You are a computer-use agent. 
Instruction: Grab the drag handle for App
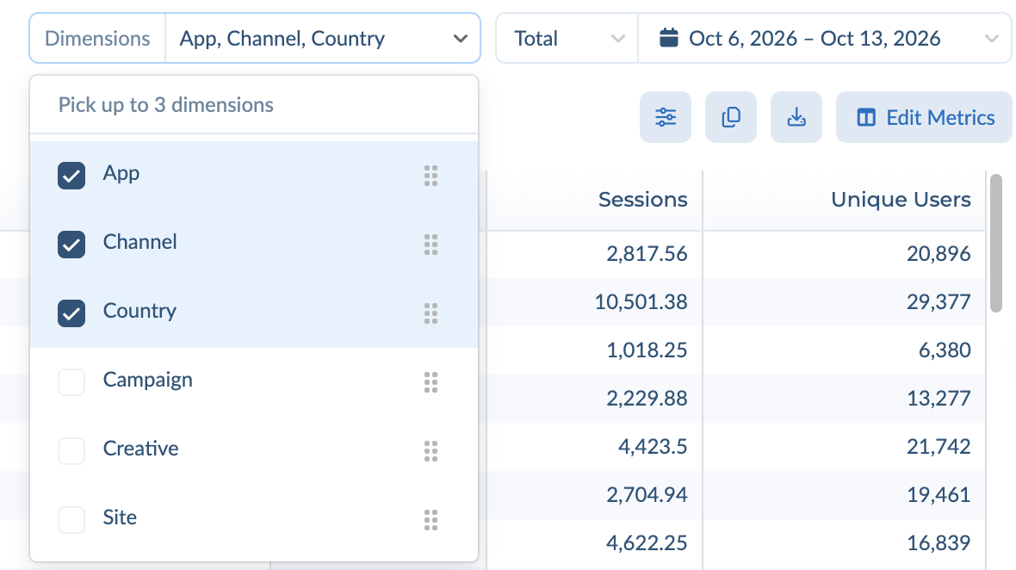point(431,176)
